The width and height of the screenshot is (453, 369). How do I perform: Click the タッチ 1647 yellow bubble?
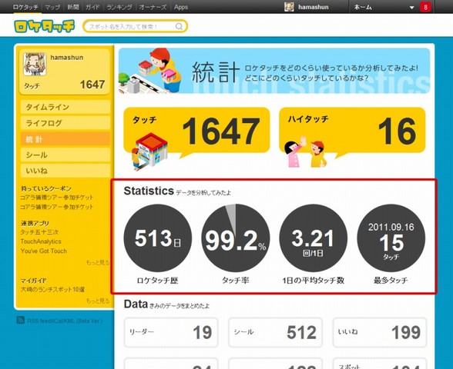click(x=196, y=131)
